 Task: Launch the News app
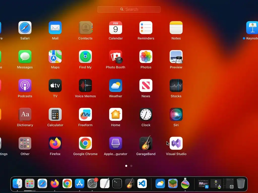click(146, 85)
